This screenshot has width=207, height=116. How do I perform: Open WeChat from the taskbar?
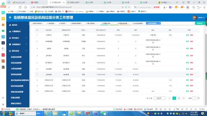(104, 113)
